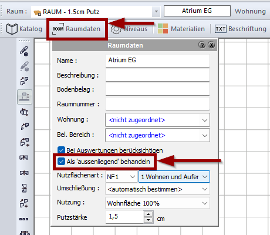Select the eyedropper tool in the left toolbar
This screenshot has height=235, width=270.
(25, 51)
